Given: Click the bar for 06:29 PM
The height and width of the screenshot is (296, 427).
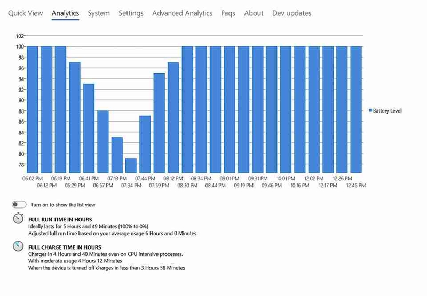Looking at the screenshot, I should pos(75,117).
